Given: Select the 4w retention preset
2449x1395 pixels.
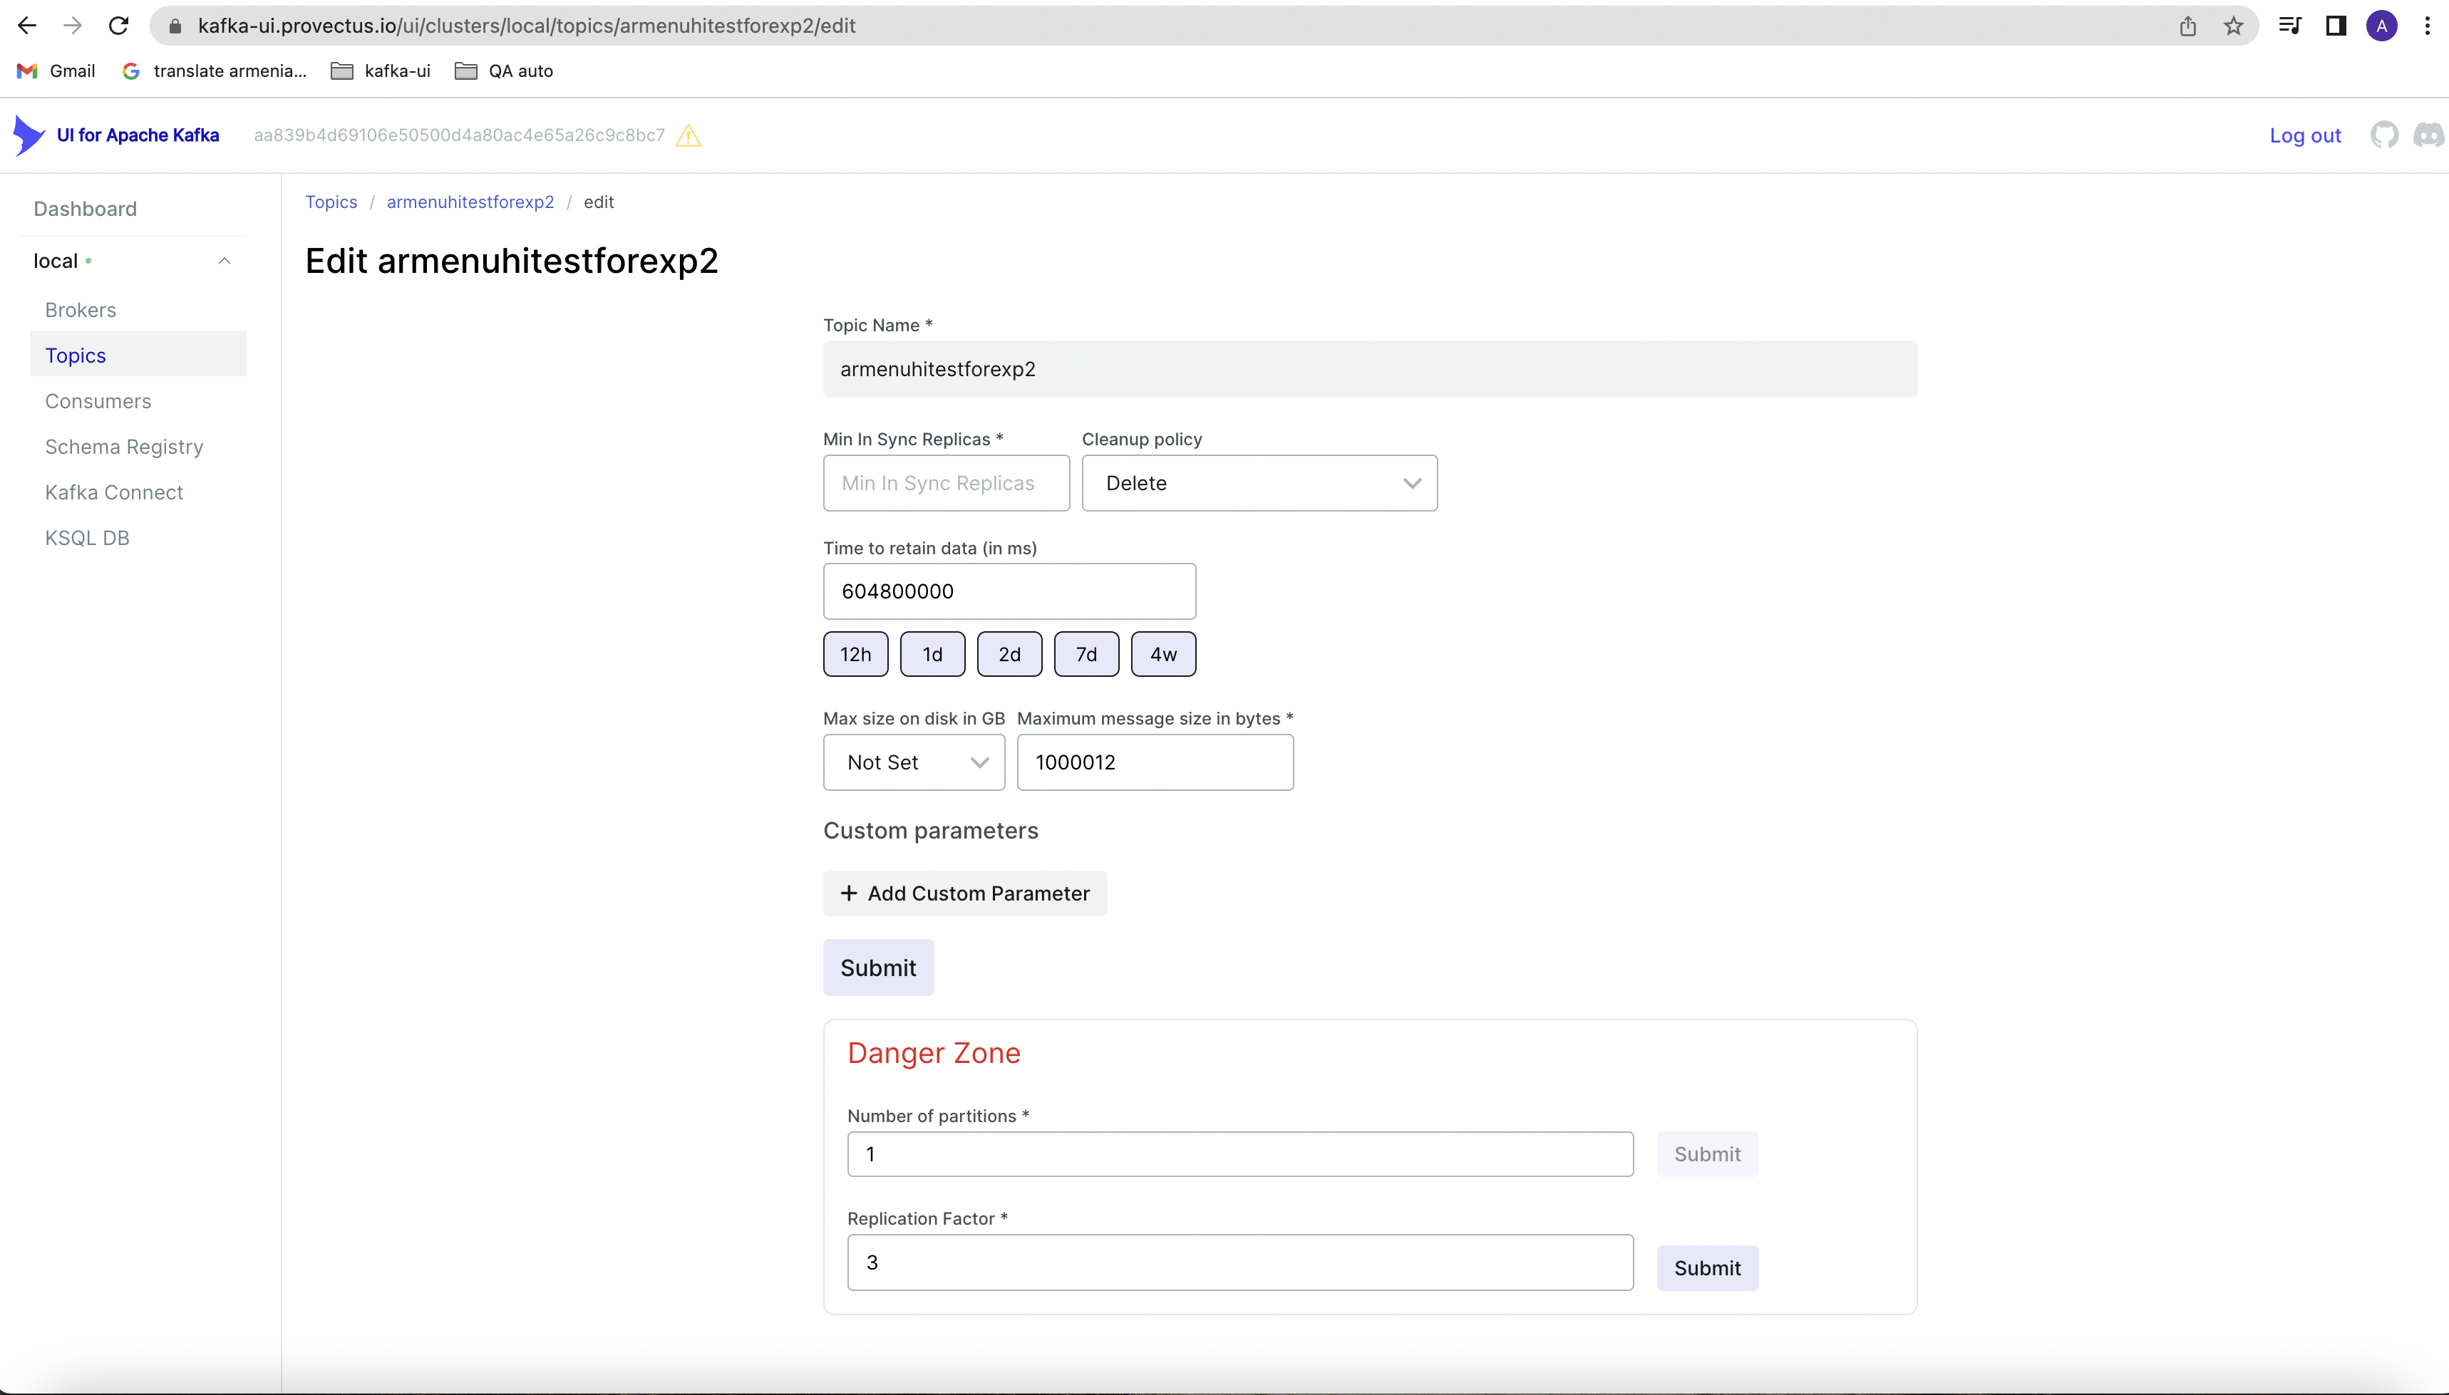Looking at the screenshot, I should [x=1162, y=653].
